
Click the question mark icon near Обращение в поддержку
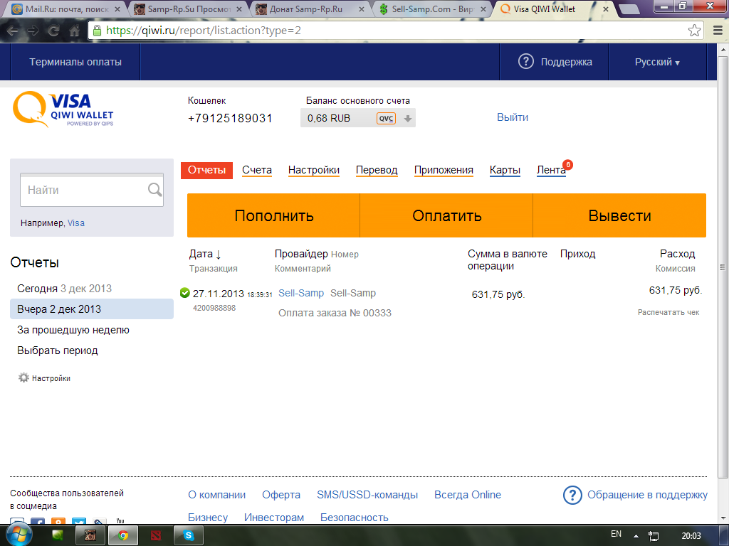click(572, 495)
